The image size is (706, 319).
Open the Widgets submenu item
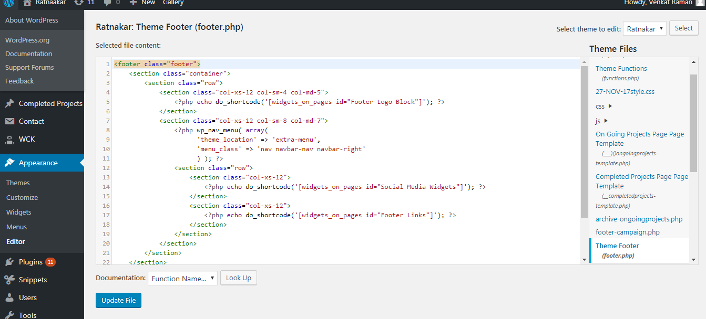[19, 212]
